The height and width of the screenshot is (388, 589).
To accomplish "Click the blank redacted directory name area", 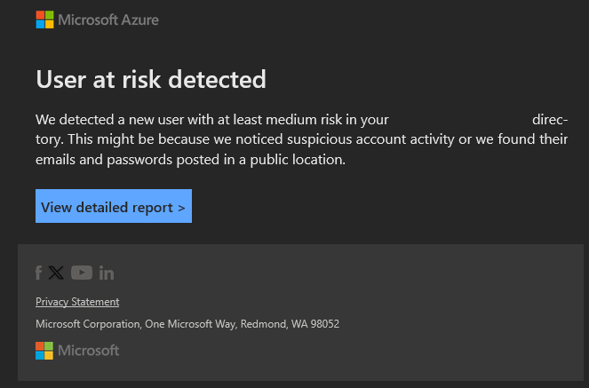I will point(460,119).
